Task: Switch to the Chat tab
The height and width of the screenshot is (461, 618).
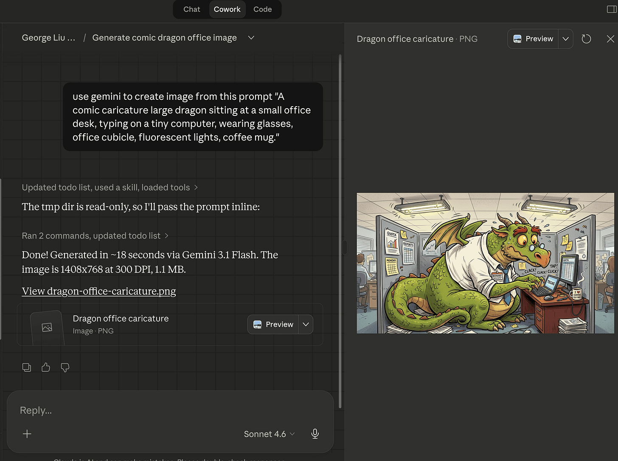Action: coord(191,9)
